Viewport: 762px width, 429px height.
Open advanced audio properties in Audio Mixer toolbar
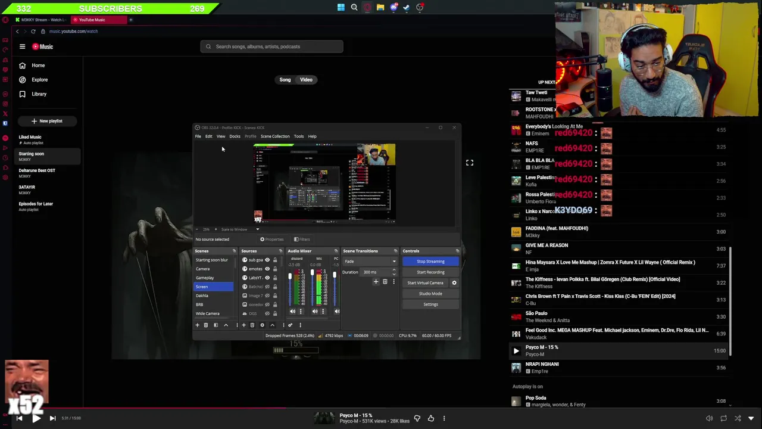[290, 325]
